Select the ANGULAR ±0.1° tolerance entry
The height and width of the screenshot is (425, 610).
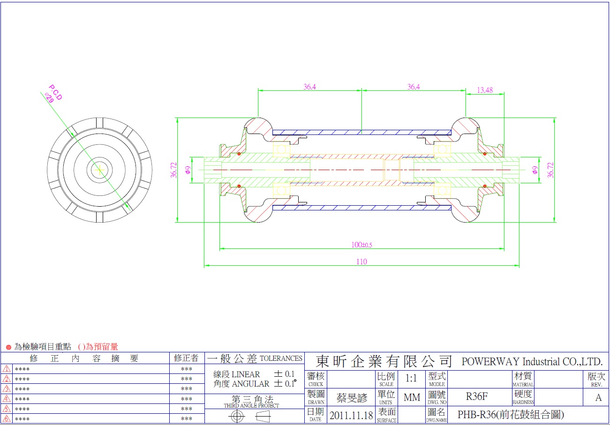click(x=254, y=384)
